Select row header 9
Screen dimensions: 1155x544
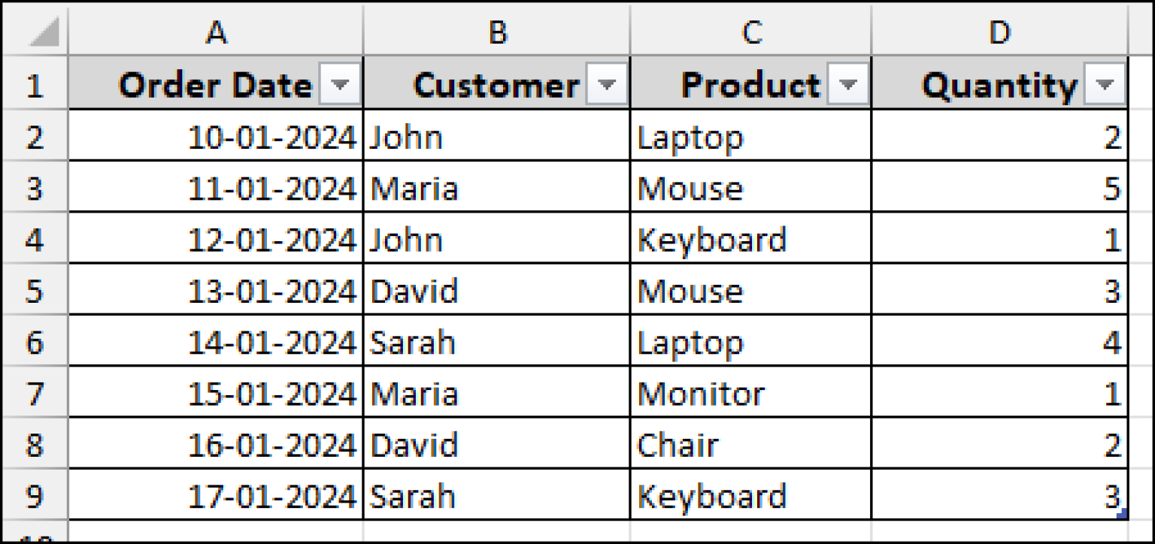(x=34, y=495)
